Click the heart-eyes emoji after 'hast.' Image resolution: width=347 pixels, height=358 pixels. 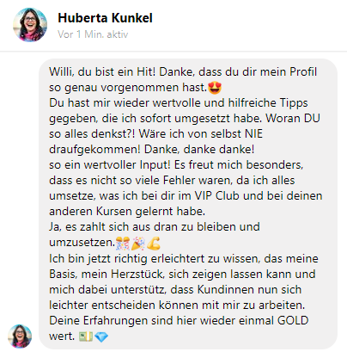click(215, 88)
